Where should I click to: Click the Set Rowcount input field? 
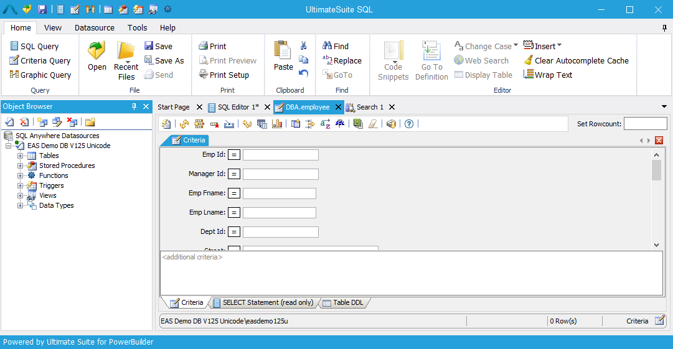point(645,124)
